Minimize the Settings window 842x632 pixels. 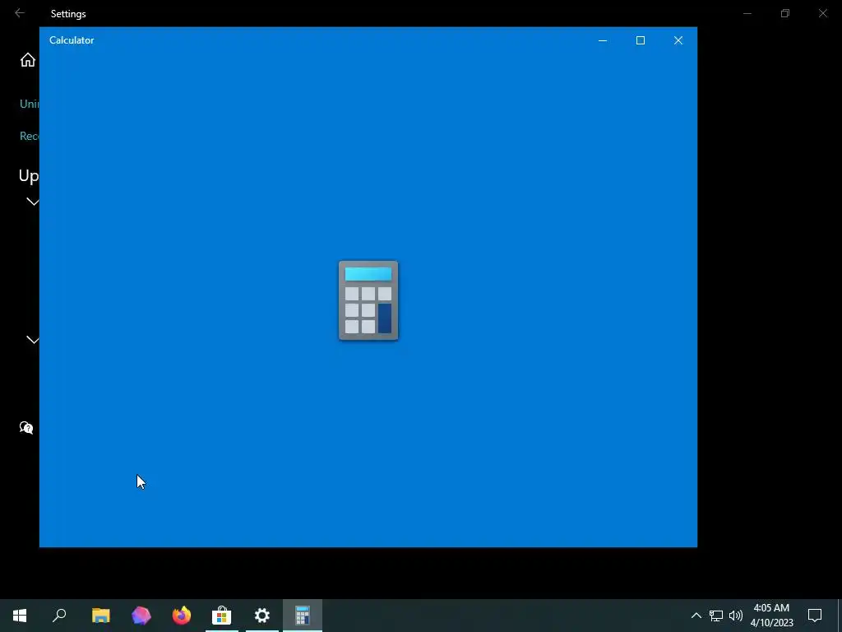click(747, 13)
